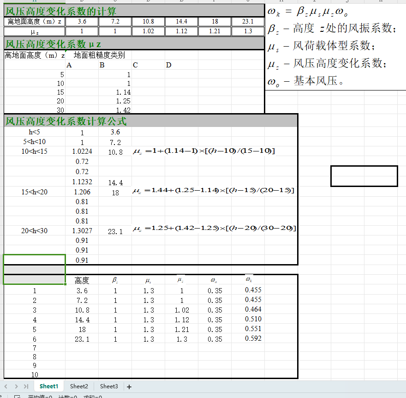406x398 pixels.
Task: Click cell 14.4 in the top height row
Action: (x=181, y=22)
